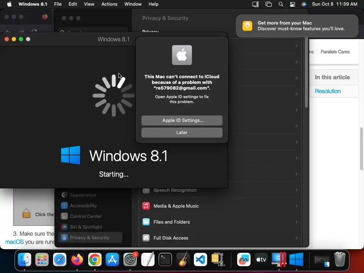Open the Window menu
Screen dimensions: 364x273
[133, 4]
